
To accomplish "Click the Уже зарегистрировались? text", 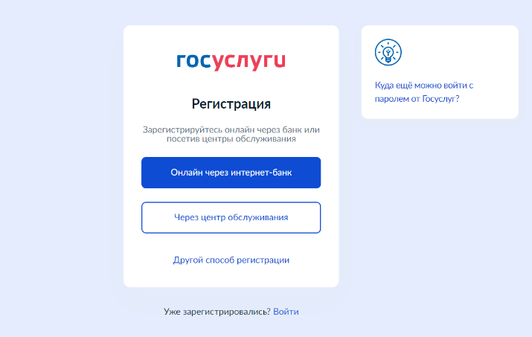I will pos(217,312).
